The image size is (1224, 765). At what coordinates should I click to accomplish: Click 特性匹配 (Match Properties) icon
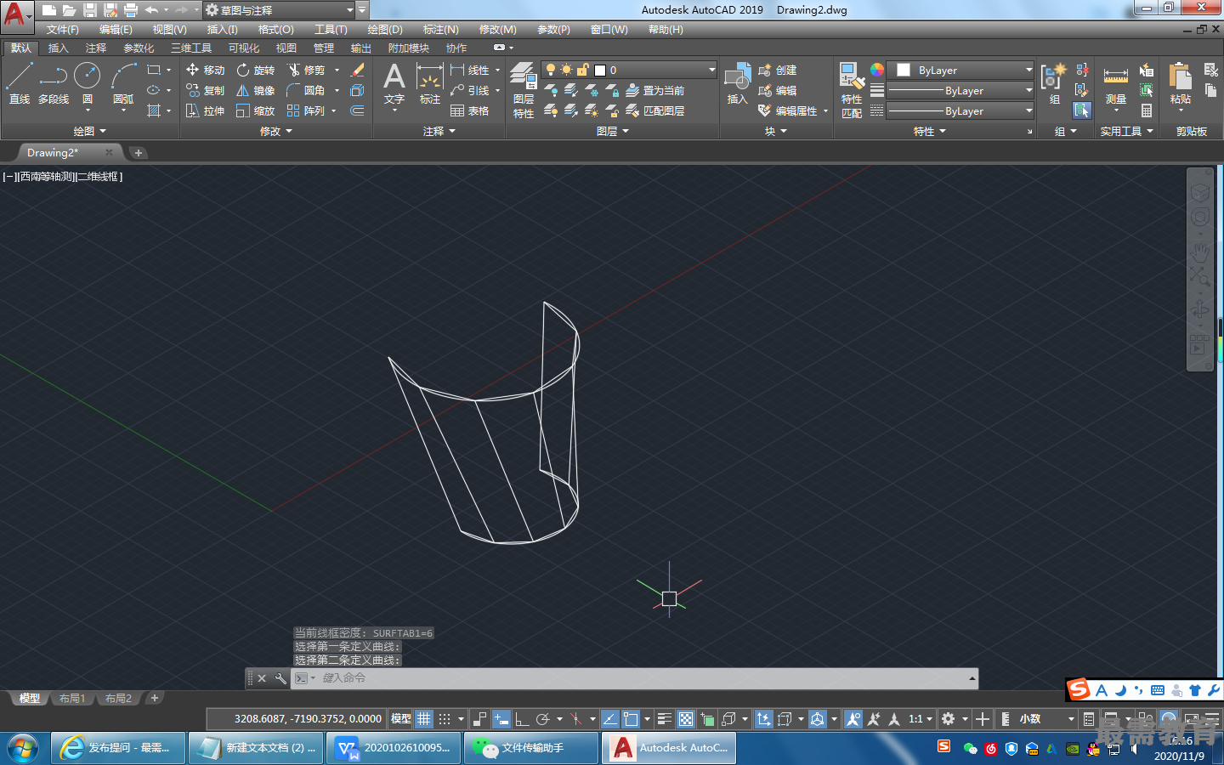pos(852,90)
